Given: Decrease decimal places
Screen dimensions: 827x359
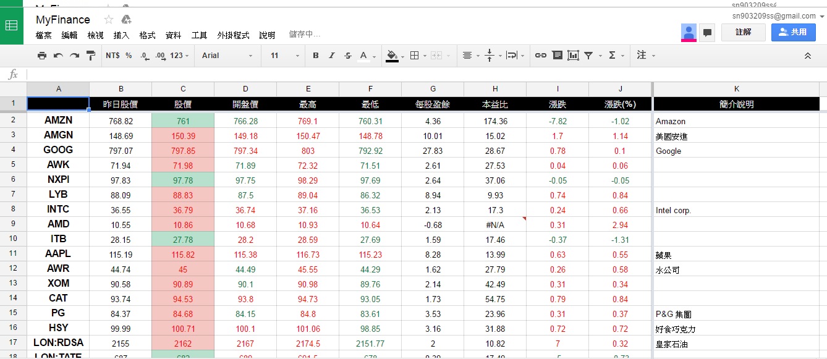Looking at the screenshot, I should (145, 56).
